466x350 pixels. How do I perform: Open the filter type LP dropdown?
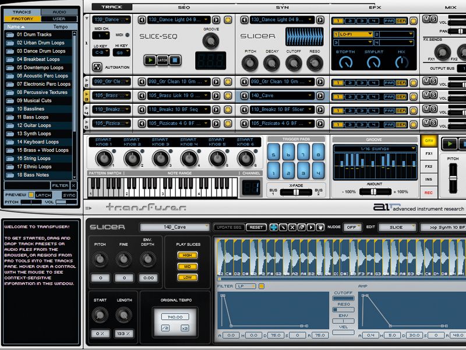click(x=245, y=286)
